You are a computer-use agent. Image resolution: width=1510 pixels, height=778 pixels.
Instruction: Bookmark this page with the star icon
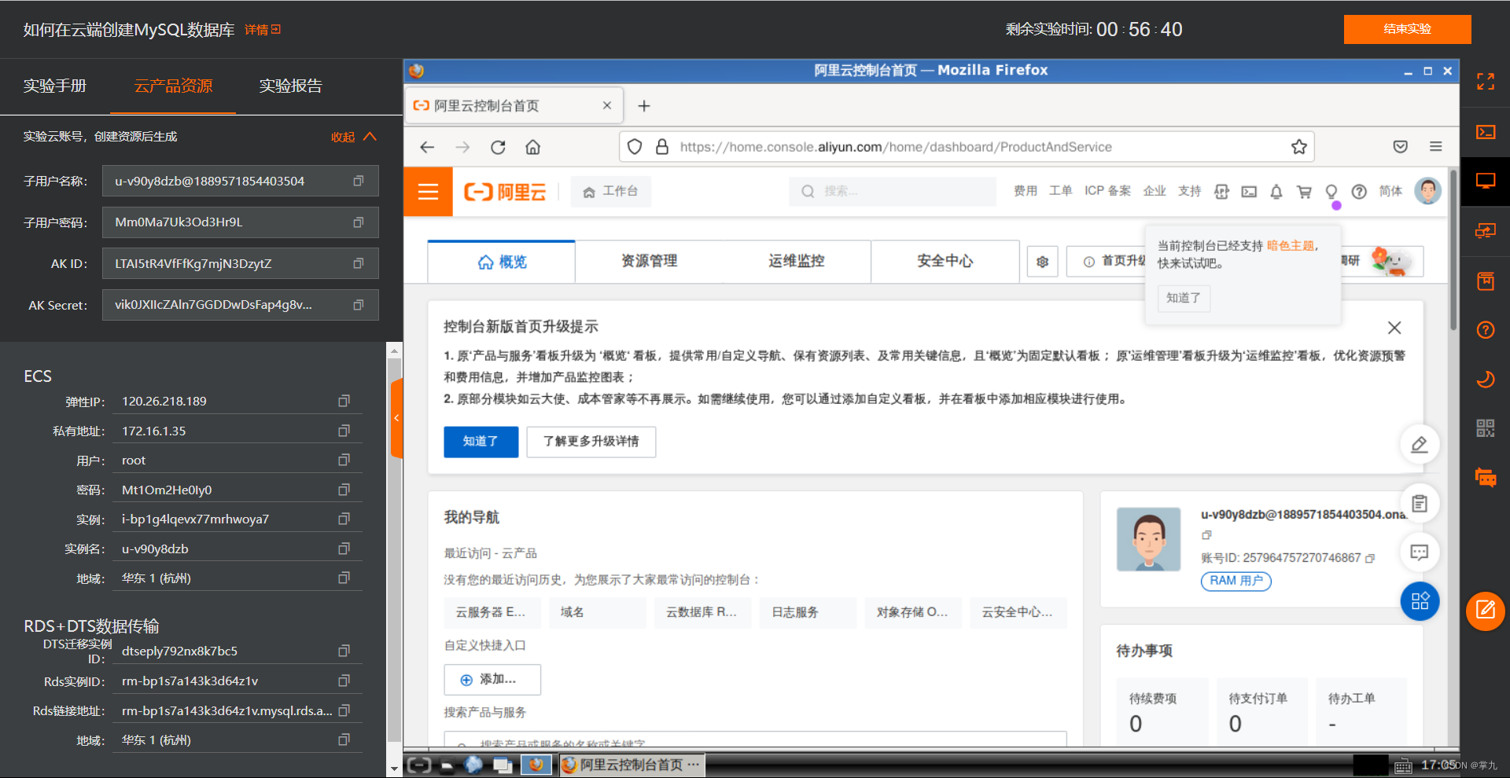pyautogui.click(x=1298, y=147)
